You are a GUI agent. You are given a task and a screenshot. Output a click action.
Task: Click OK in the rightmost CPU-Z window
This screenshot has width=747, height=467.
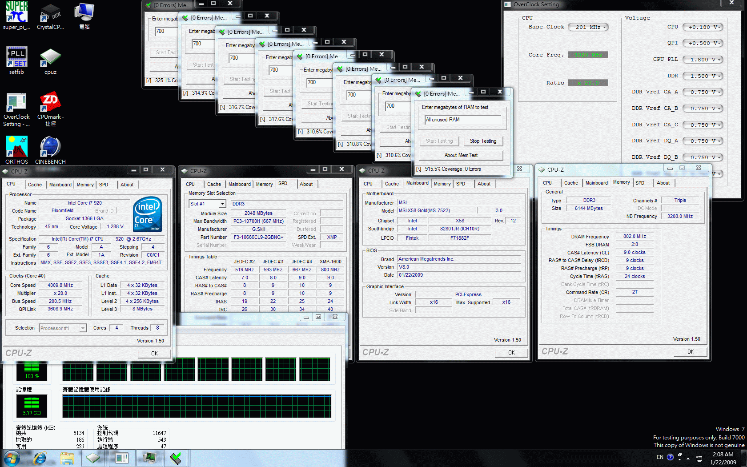coord(691,351)
